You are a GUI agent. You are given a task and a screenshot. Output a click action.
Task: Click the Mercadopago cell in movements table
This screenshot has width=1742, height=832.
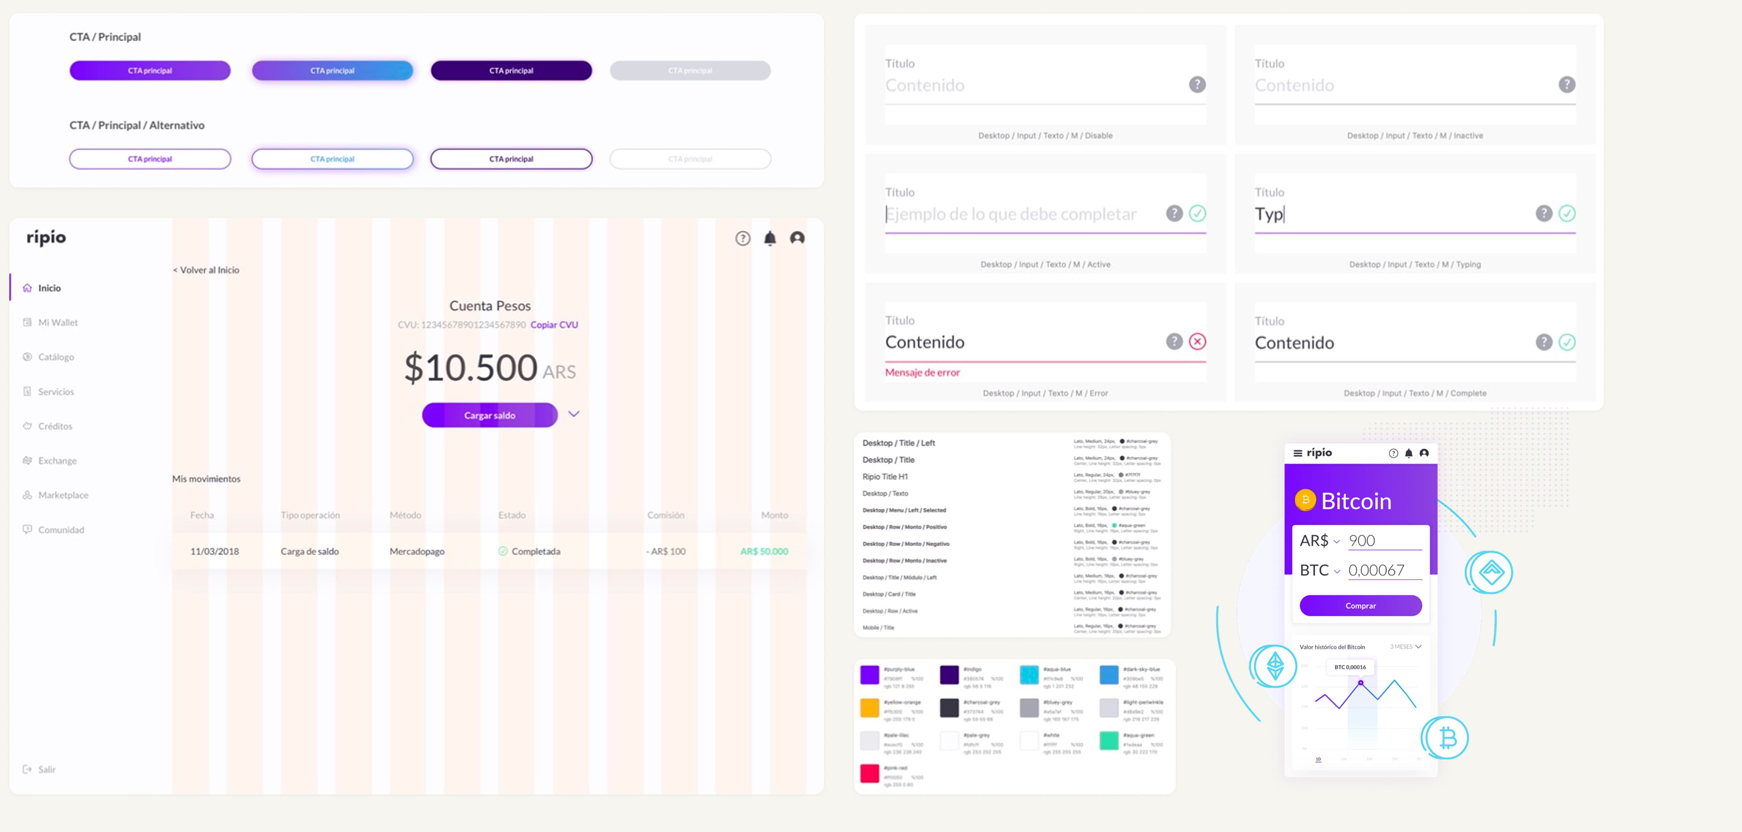(417, 551)
